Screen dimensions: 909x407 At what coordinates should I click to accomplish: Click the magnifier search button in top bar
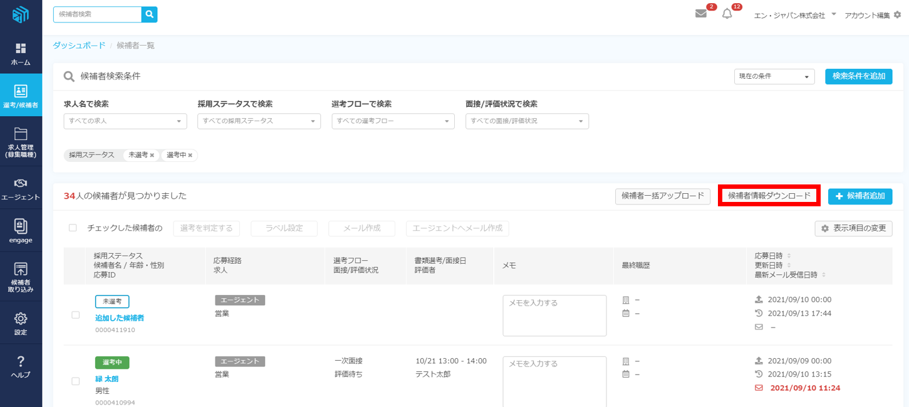tap(149, 14)
